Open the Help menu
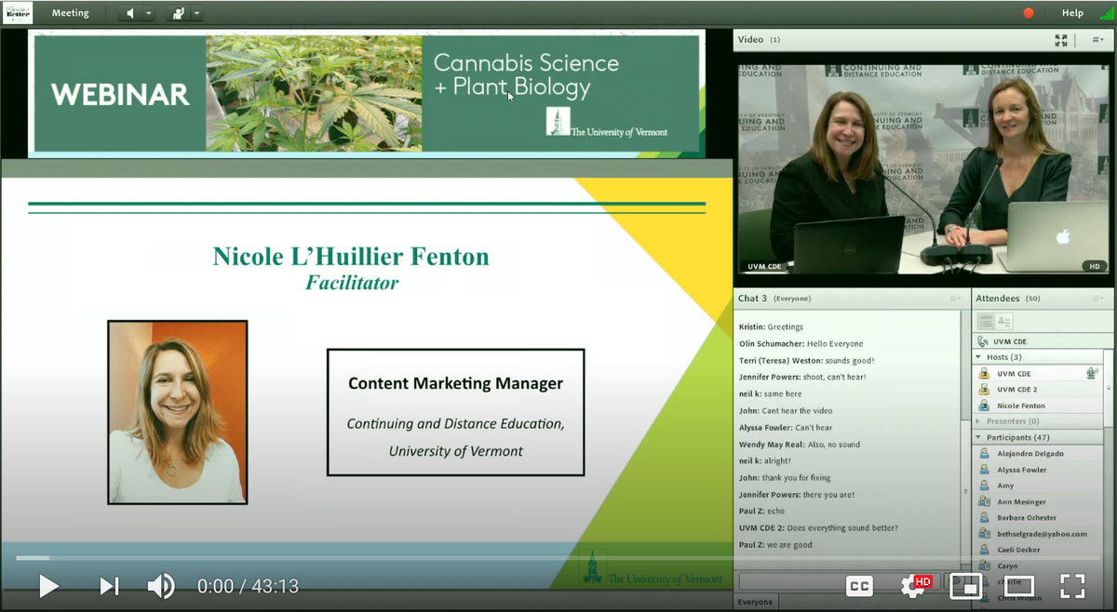The image size is (1117, 612). 1072,13
